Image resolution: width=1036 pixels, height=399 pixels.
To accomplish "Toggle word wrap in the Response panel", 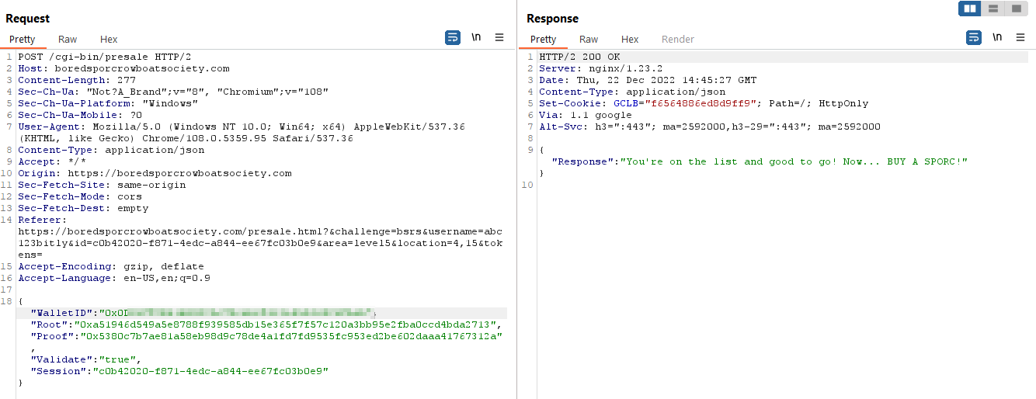I will 974,37.
